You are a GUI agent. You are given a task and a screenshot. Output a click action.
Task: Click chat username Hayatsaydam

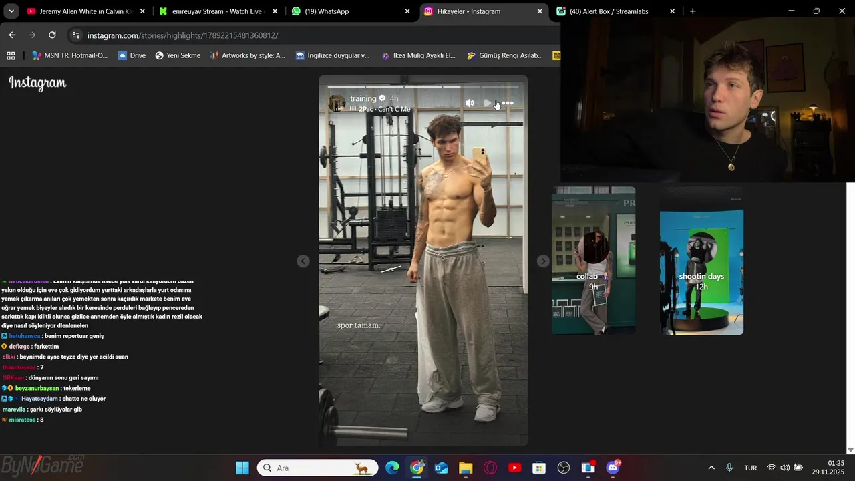click(x=39, y=399)
